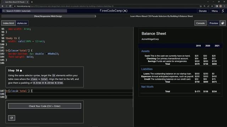Click the zoom magnifier icon in address bar

pos(204,6)
